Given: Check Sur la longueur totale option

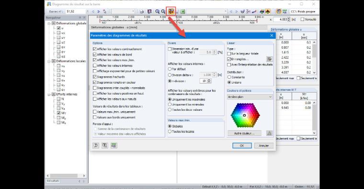Looking at the screenshot, I should tap(229, 53).
